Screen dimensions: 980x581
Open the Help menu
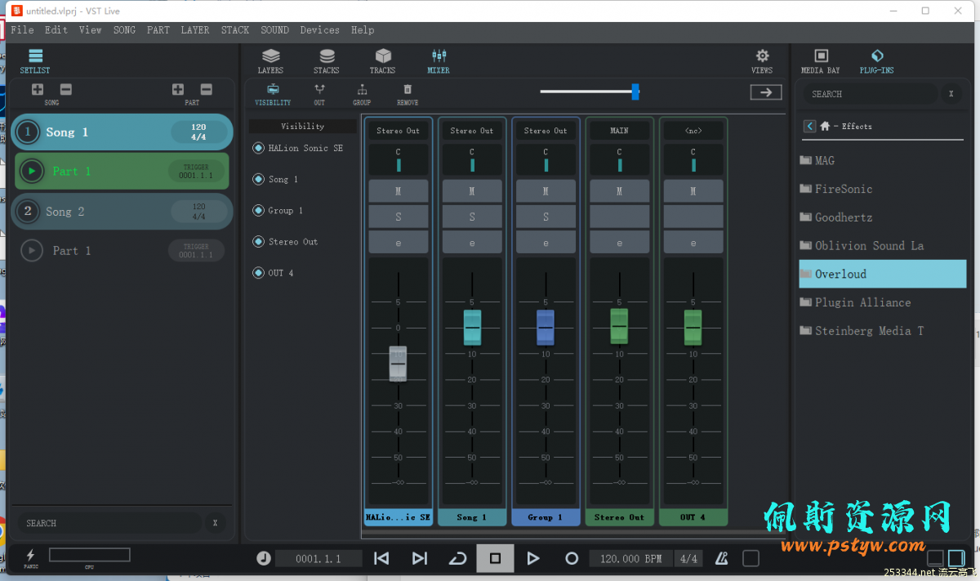pyautogui.click(x=363, y=29)
